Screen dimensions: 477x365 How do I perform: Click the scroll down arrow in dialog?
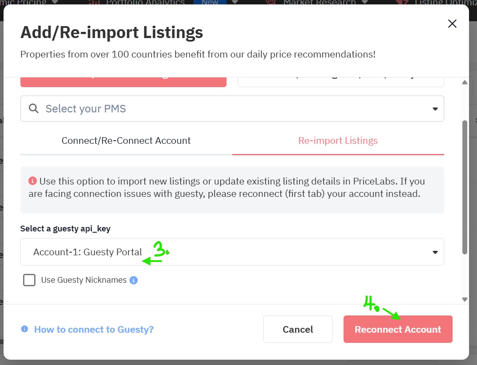tap(465, 299)
